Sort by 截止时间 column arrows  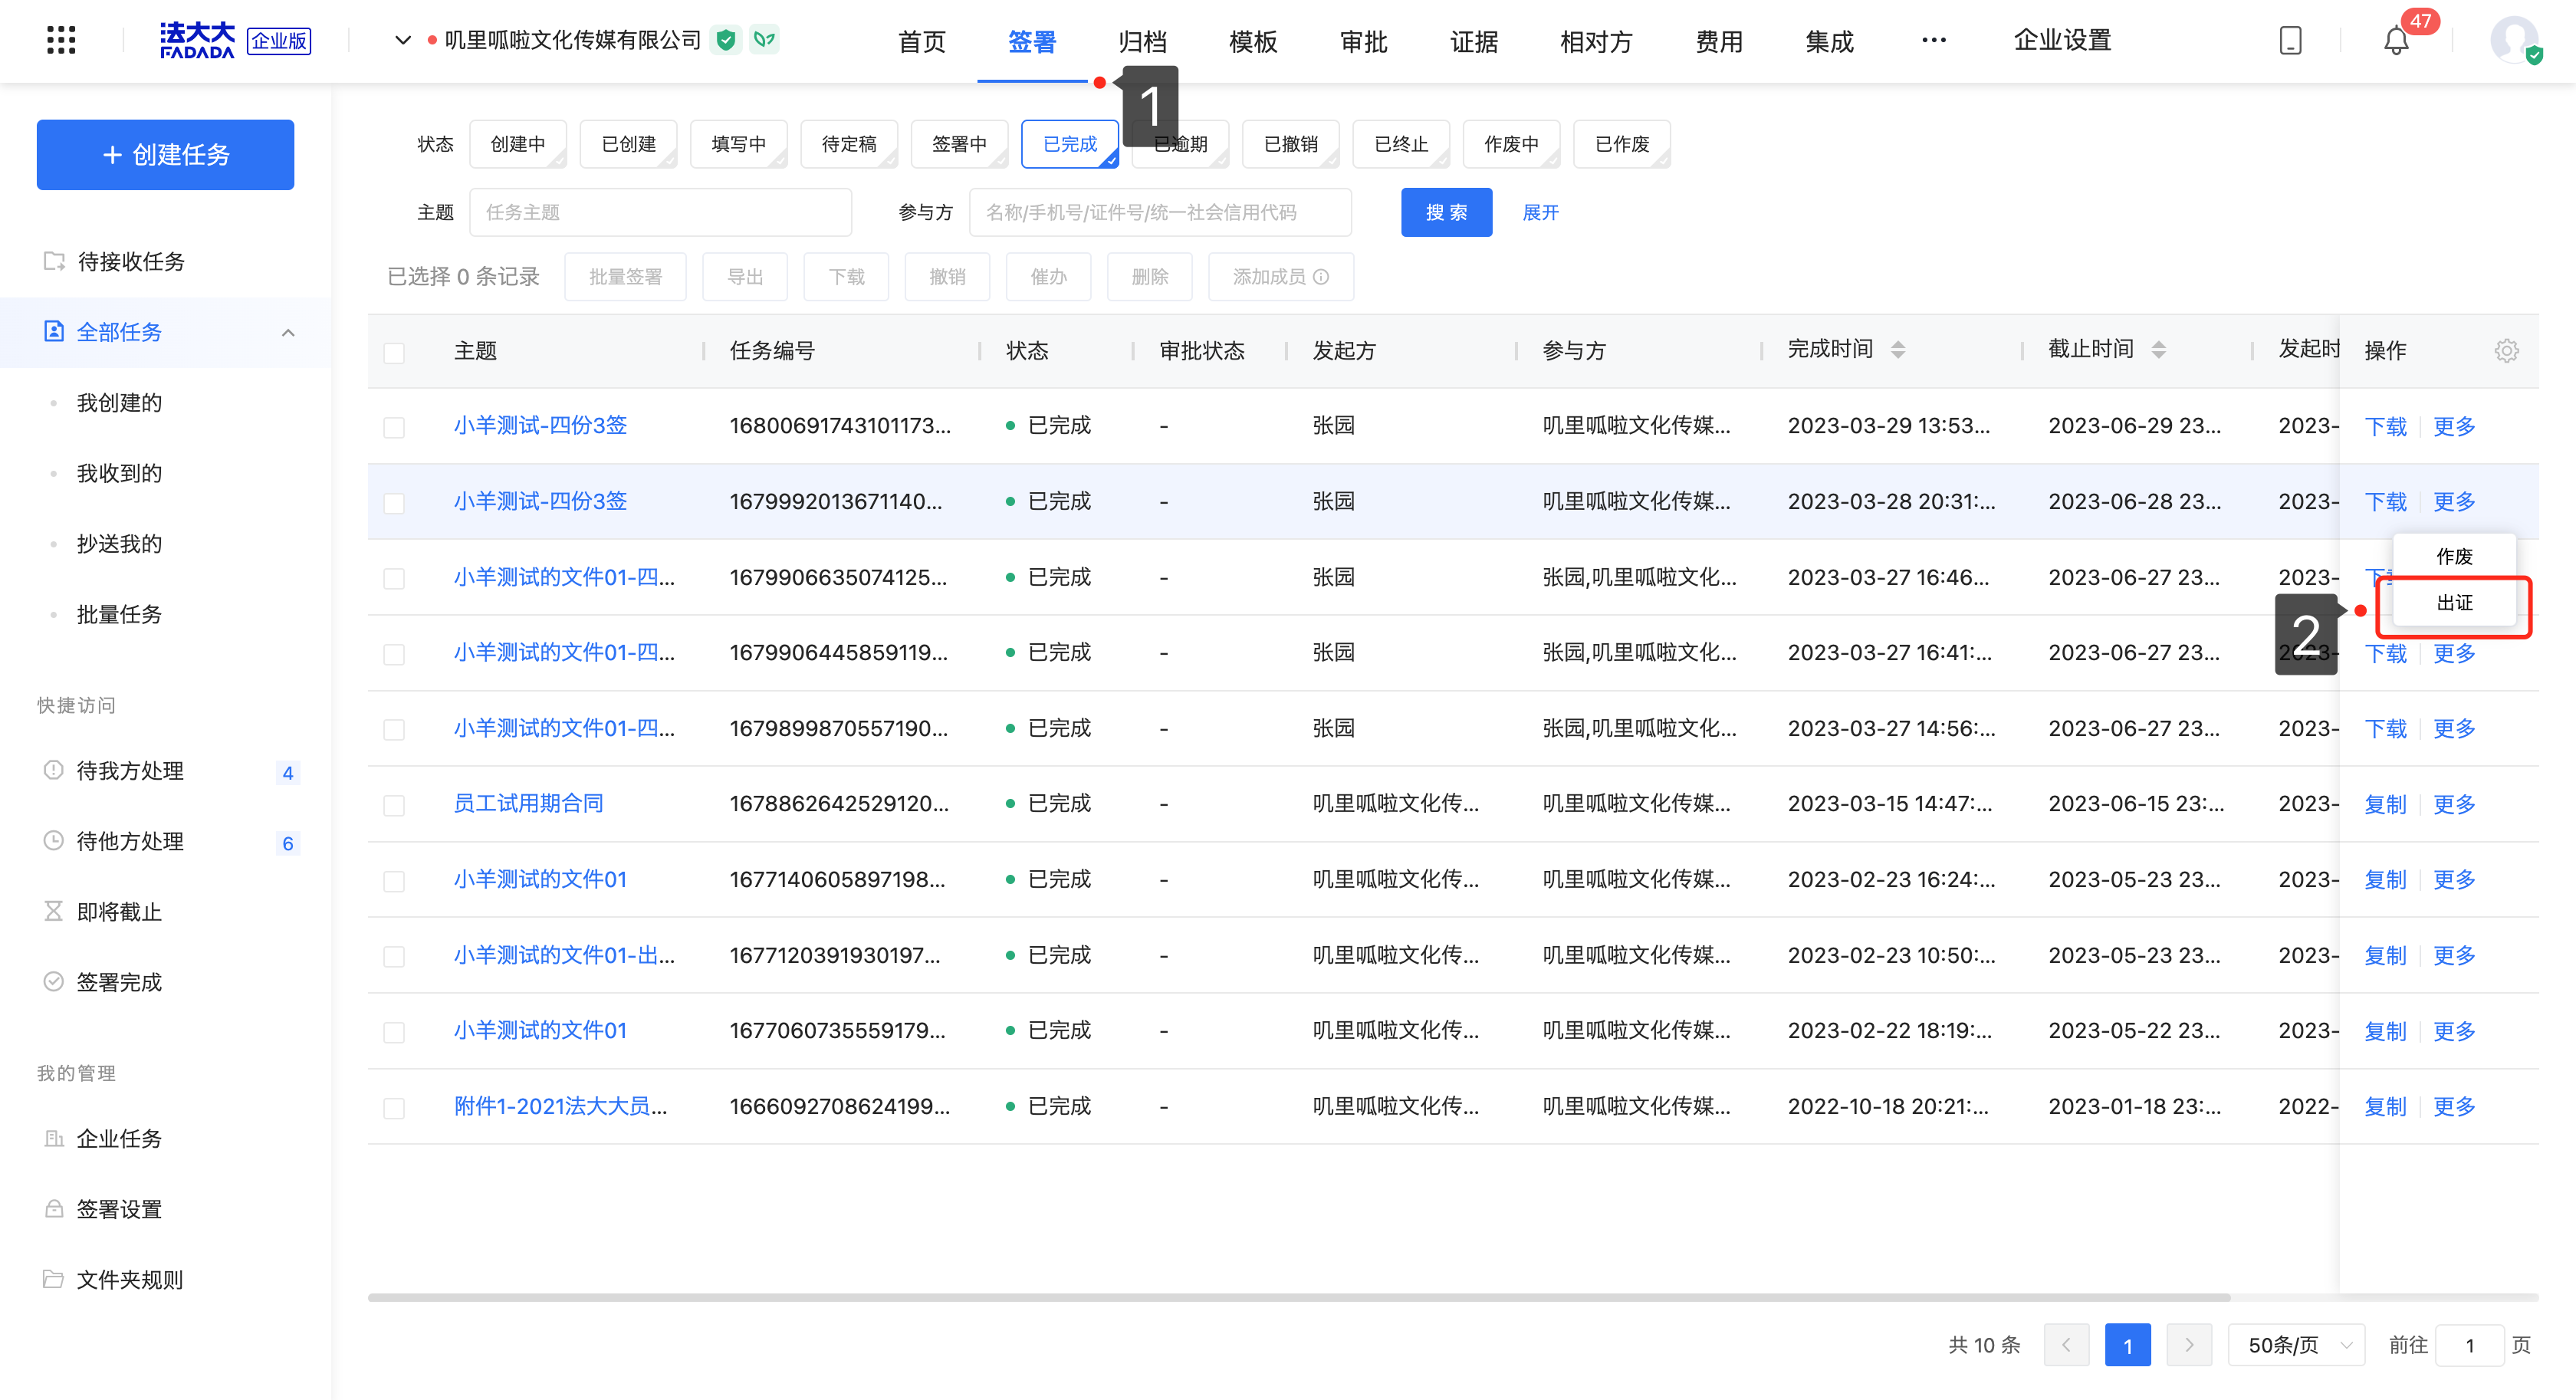pyautogui.click(x=2159, y=350)
